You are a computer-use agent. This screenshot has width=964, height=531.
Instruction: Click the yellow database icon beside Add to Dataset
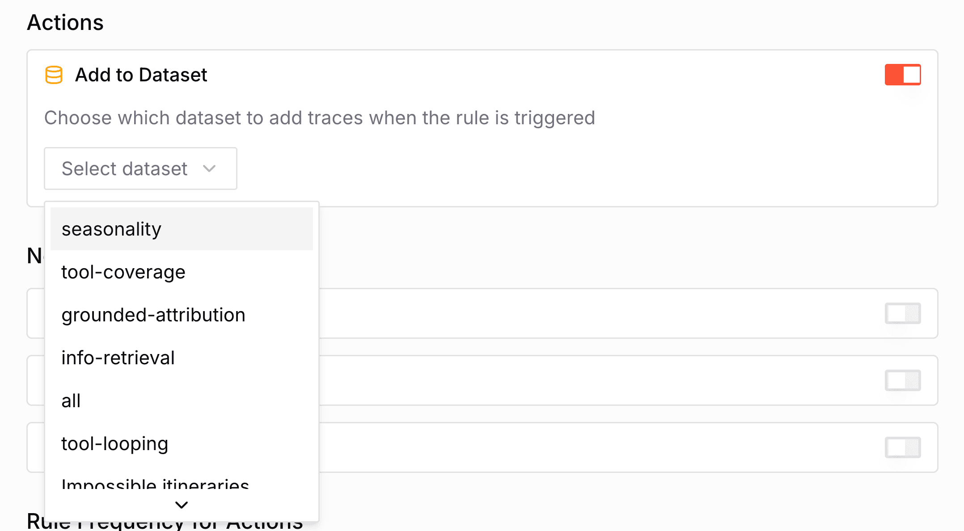click(x=53, y=75)
